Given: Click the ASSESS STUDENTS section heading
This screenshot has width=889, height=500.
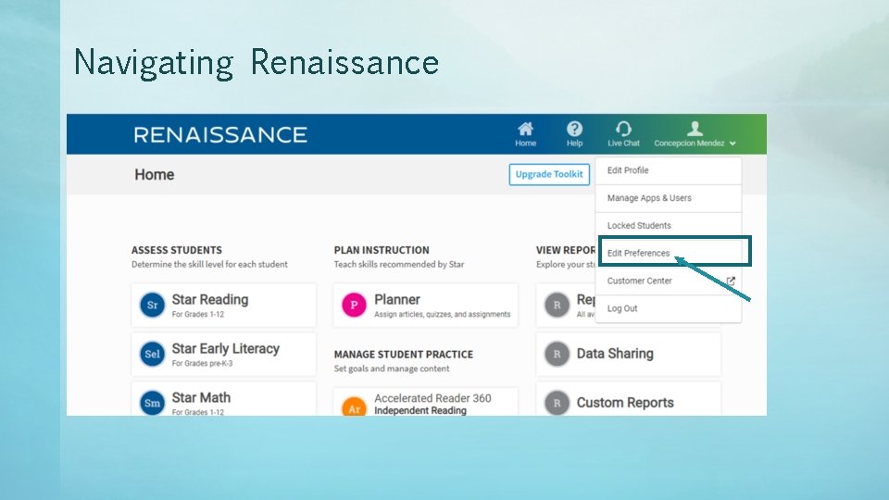Looking at the screenshot, I should 177,250.
